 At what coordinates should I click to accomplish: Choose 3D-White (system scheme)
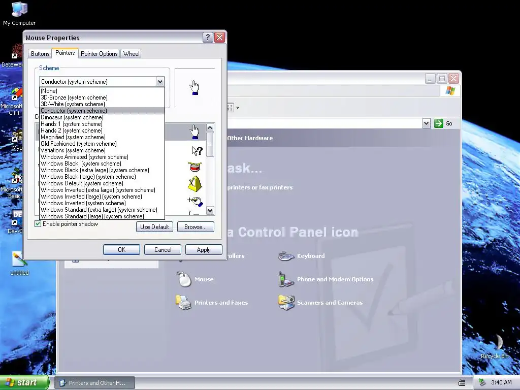pyautogui.click(x=102, y=104)
